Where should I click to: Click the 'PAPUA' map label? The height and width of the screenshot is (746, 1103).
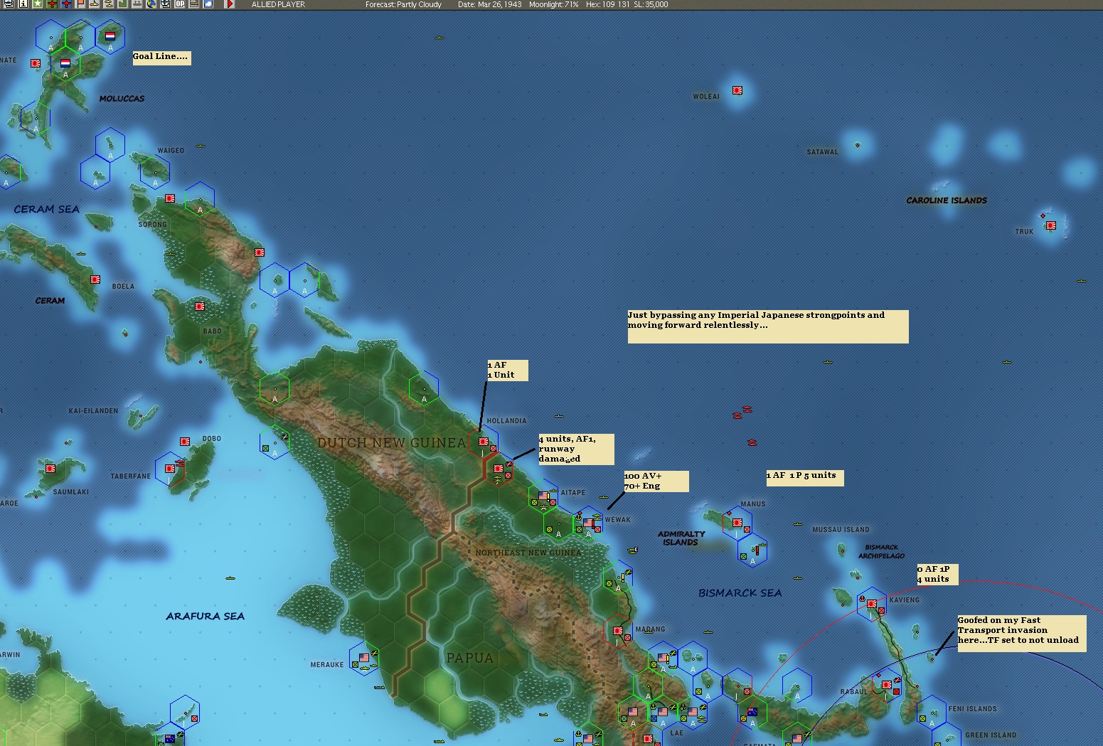click(469, 659)
